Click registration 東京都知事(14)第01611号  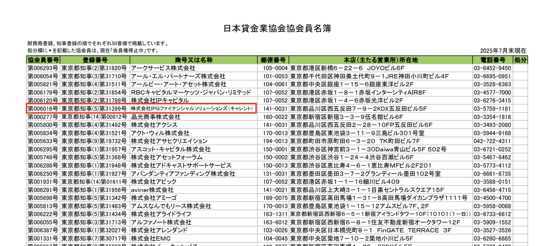click(94, 182)
